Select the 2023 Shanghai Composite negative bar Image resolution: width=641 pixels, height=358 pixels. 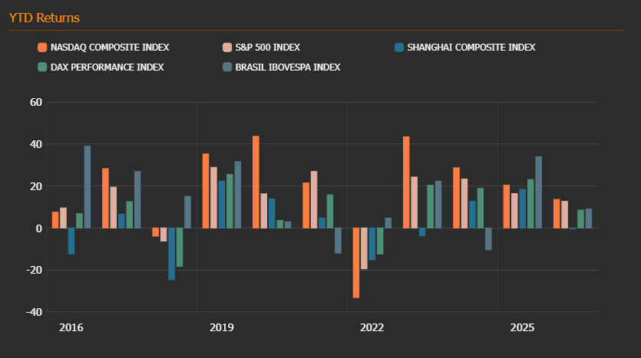(422, 232)
